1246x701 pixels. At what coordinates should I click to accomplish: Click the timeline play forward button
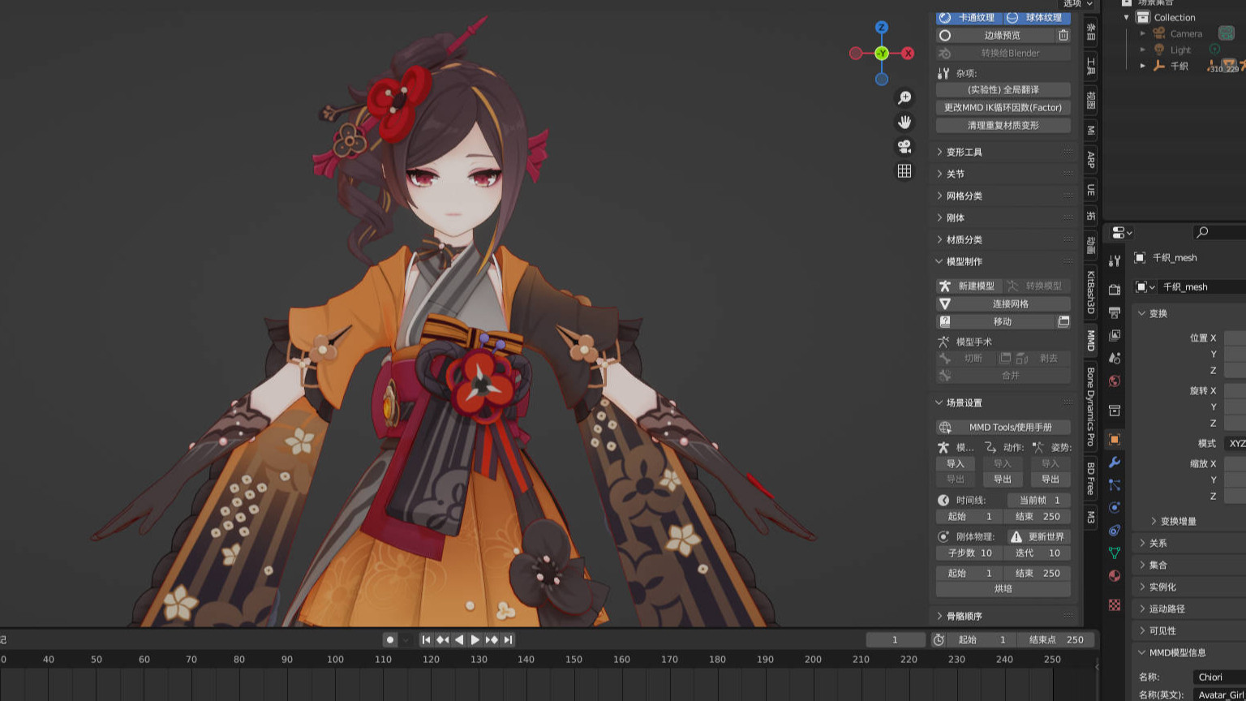[475, 639]
